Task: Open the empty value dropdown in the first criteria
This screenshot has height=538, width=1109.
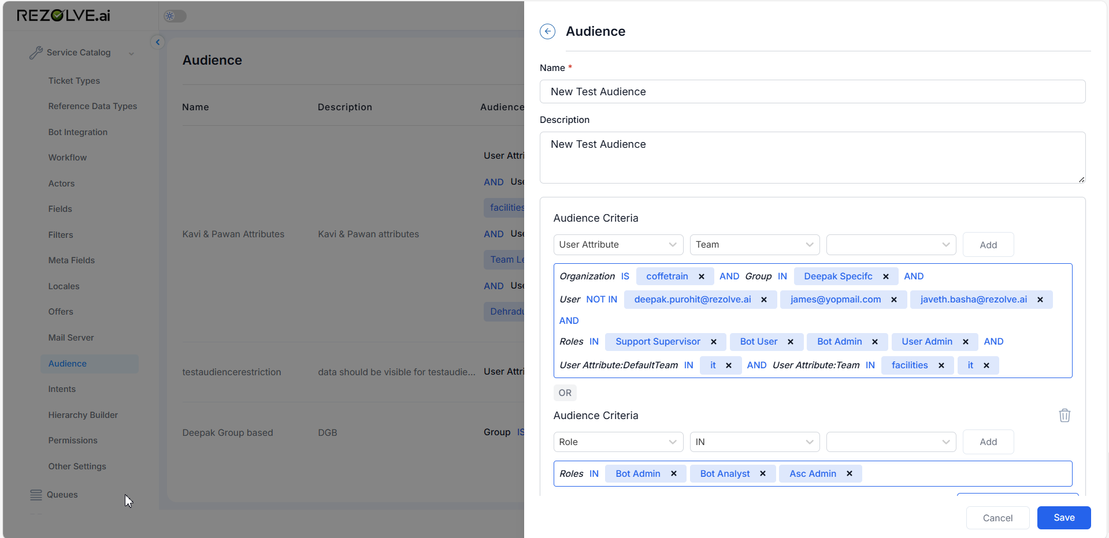Action: (891, 245)
